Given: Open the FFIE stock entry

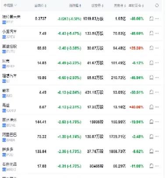Looking at the screenshot, I should pyautogui.click(x=11, y=19).
